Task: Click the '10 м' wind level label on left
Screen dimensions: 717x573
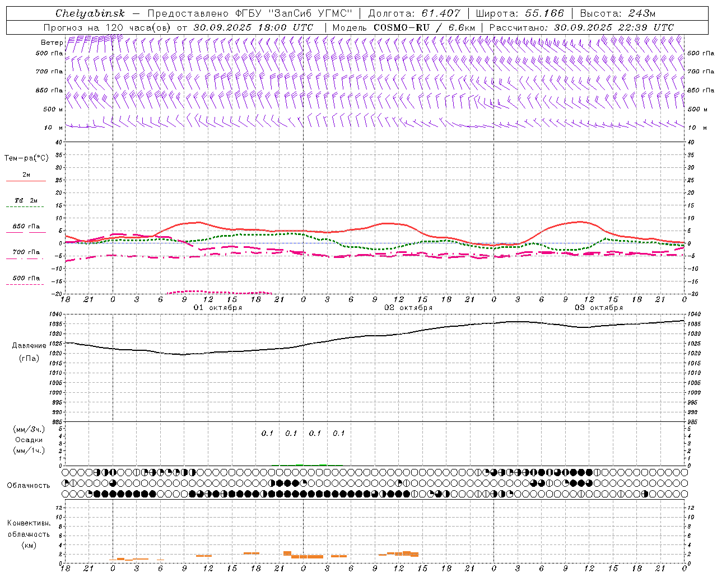Action: point(53,128)
